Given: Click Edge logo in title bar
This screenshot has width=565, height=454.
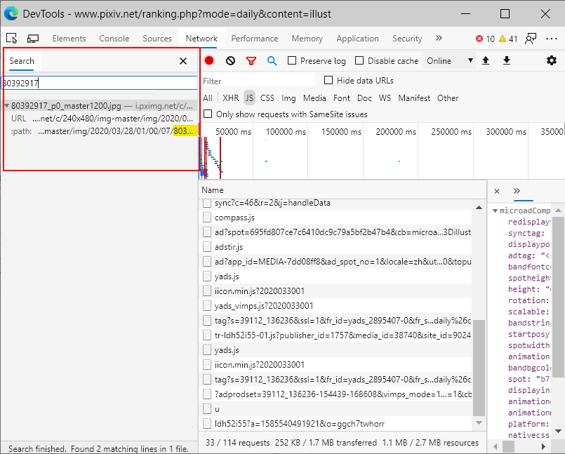Looking at the screenshot, I should click(x=11, y=14).
